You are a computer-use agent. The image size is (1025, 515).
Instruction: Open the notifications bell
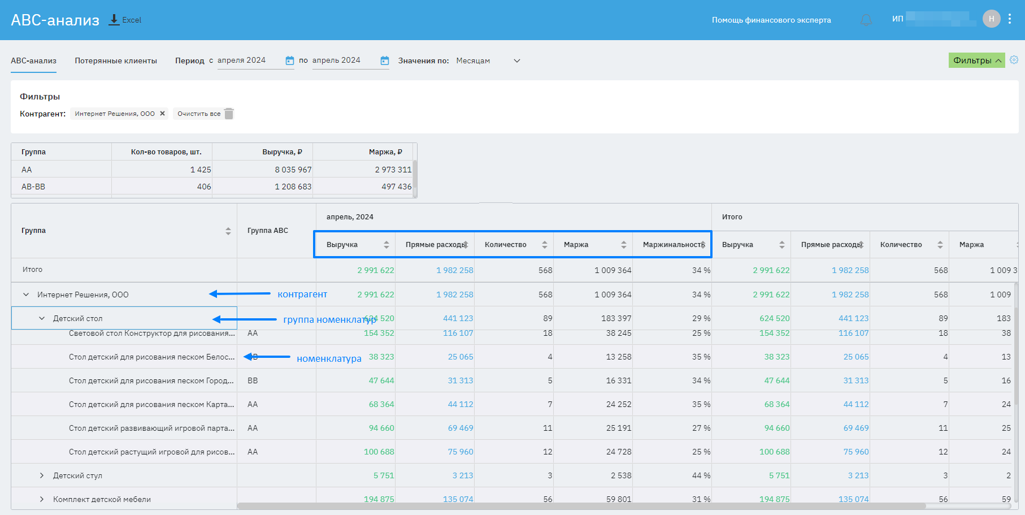[x=866, y=20]
